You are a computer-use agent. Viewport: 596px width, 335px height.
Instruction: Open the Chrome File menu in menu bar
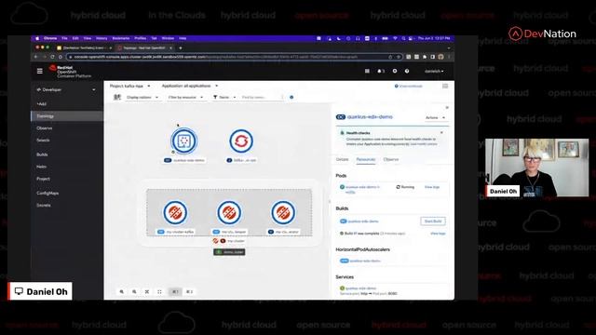point(64,38)
